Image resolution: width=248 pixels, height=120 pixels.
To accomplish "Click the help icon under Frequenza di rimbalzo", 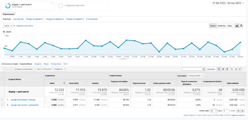I will click(119, 85).
